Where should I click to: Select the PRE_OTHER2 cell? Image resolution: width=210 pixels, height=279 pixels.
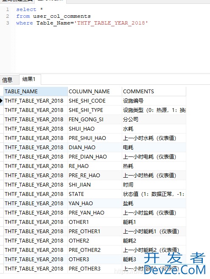click(x=95, y=250)
